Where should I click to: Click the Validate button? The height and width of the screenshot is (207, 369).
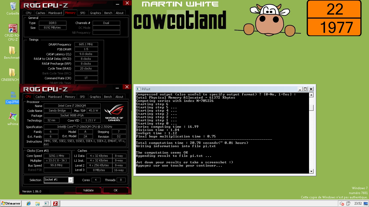88,190
